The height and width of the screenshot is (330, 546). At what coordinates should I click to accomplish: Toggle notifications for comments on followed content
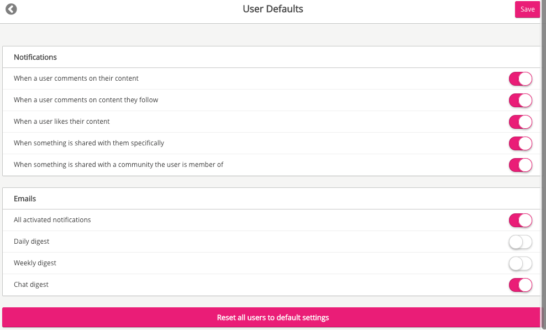tap(520, 100)
